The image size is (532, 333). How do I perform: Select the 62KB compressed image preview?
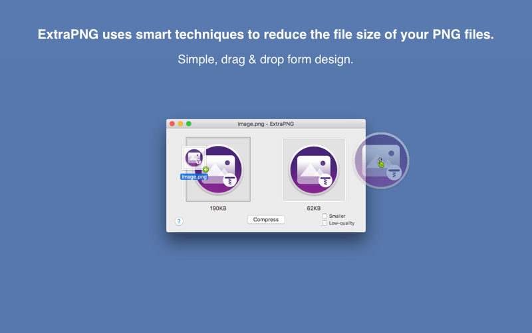(314, 170)
